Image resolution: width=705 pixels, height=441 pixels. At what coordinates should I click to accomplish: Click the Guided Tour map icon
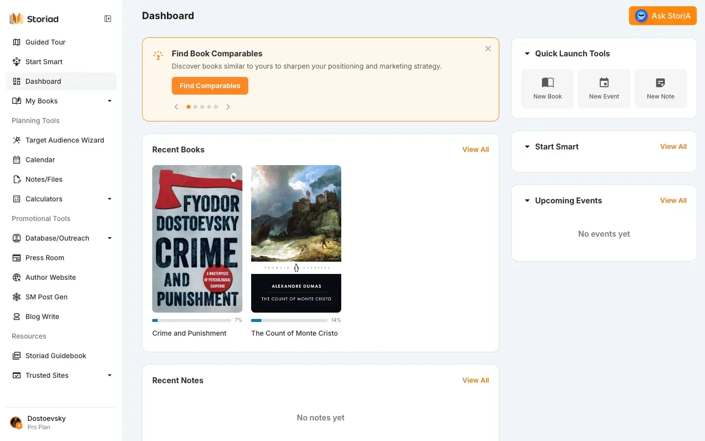[x=17, y=42]
